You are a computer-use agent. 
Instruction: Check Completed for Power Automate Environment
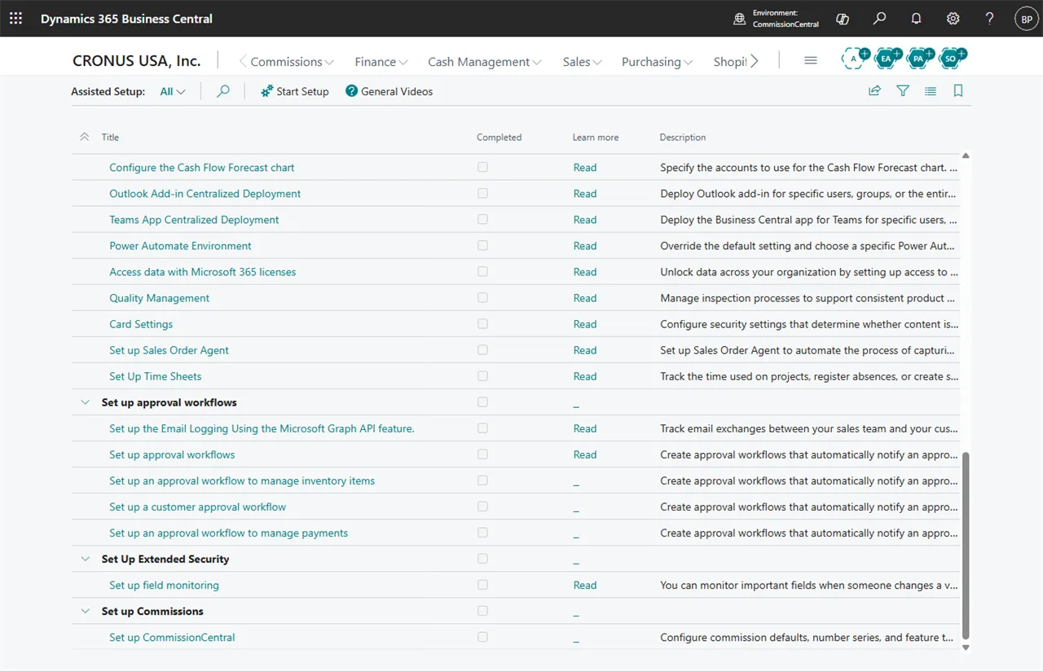482,246
